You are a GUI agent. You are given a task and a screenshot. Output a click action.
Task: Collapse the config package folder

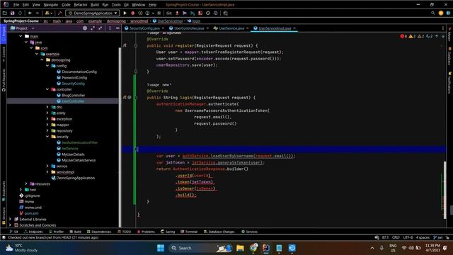click(47, 66)
